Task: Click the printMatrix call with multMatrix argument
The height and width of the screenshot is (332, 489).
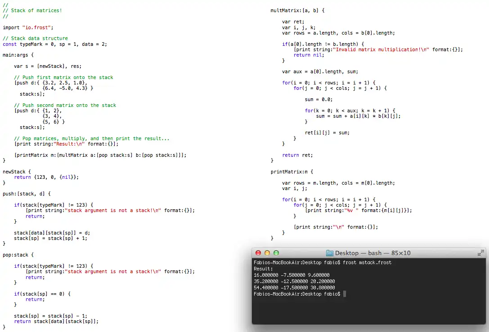Action: click(x=100, y=155)
